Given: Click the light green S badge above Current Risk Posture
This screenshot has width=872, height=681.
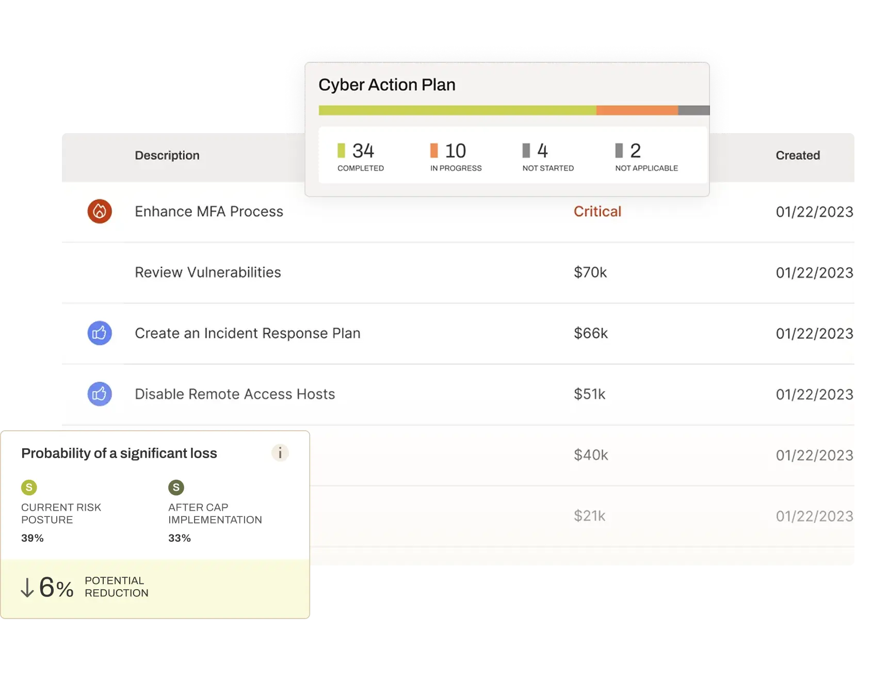Looking at the screenshot, I should [29, 487].
